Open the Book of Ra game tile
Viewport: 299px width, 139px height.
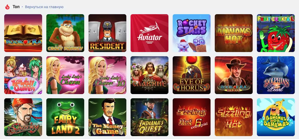pos(23,33)
